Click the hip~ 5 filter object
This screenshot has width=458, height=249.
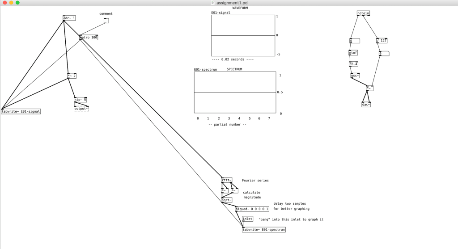(x=80, y=100)
